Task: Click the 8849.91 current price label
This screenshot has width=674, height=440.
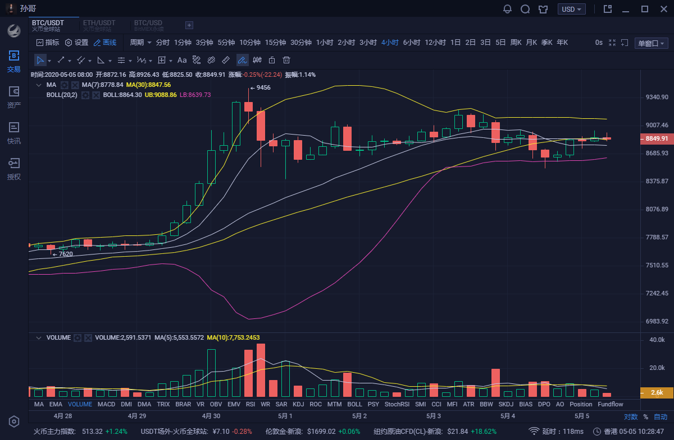Action: coord(656,138)
